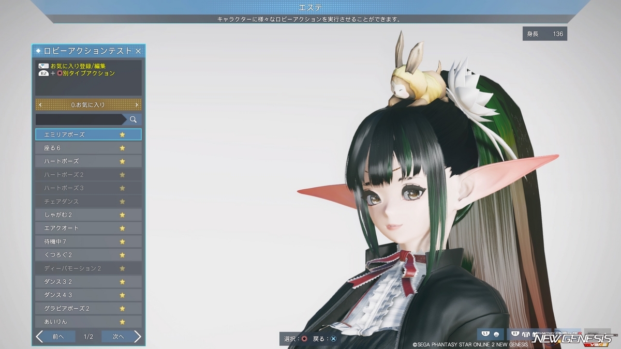Click the magnifier search icon
621x349 pixels.
[133, 119]
